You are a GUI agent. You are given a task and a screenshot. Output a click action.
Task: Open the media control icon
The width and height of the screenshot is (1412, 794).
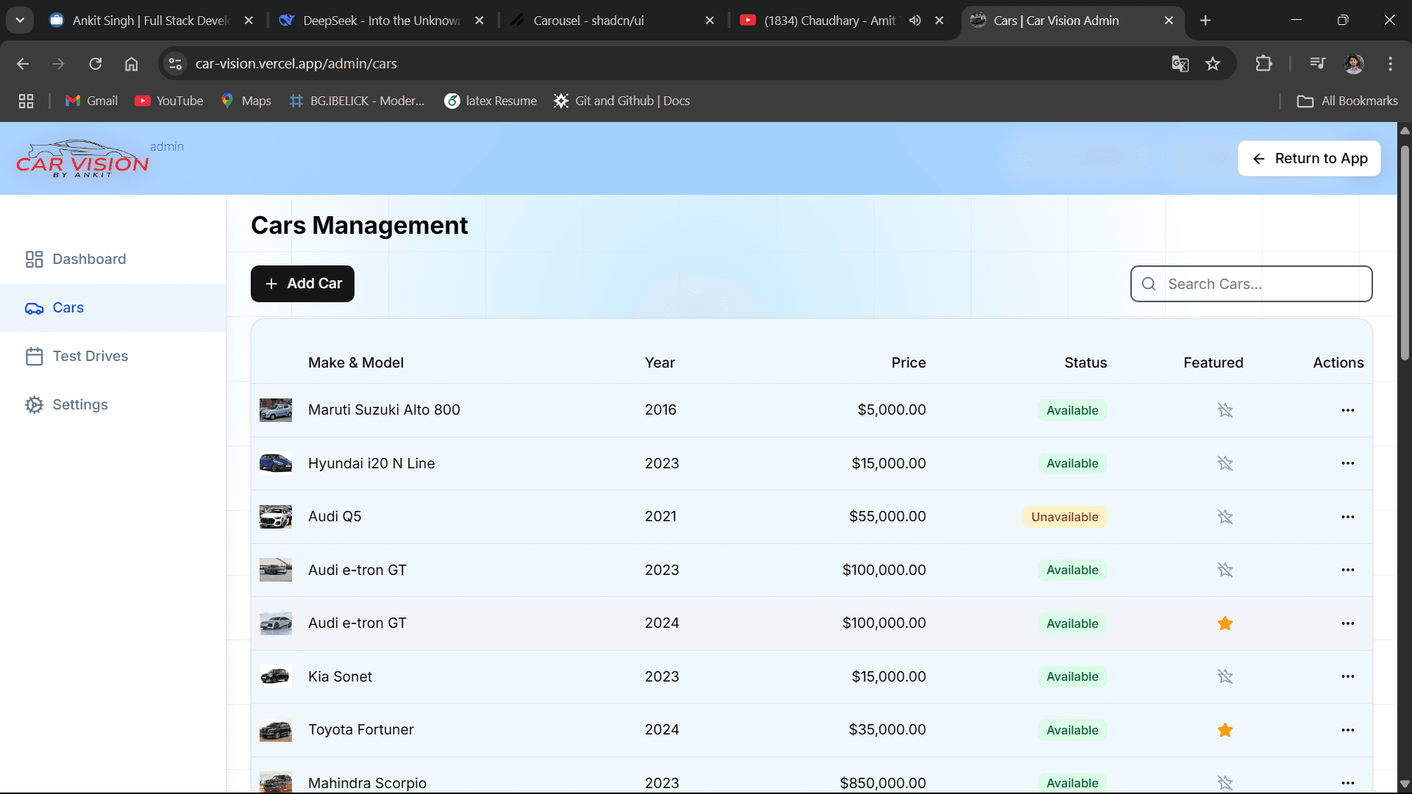[x=1317, y=64]
